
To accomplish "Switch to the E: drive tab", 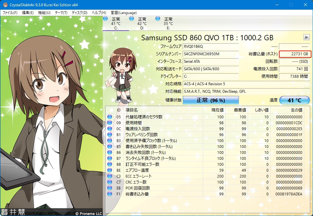I will 168,23.
